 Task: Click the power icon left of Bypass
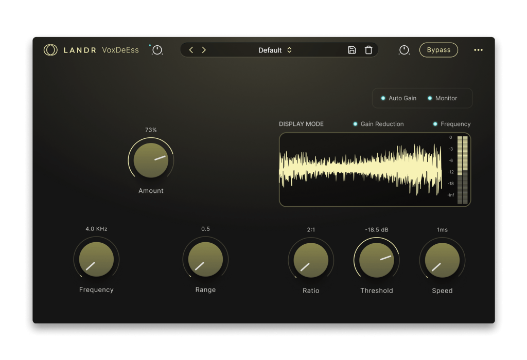(404, 50)
